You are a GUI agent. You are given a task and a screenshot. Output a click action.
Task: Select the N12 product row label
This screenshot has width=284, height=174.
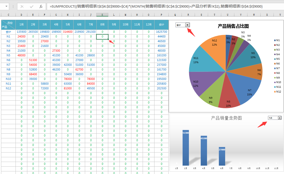[x=8, y=88]
